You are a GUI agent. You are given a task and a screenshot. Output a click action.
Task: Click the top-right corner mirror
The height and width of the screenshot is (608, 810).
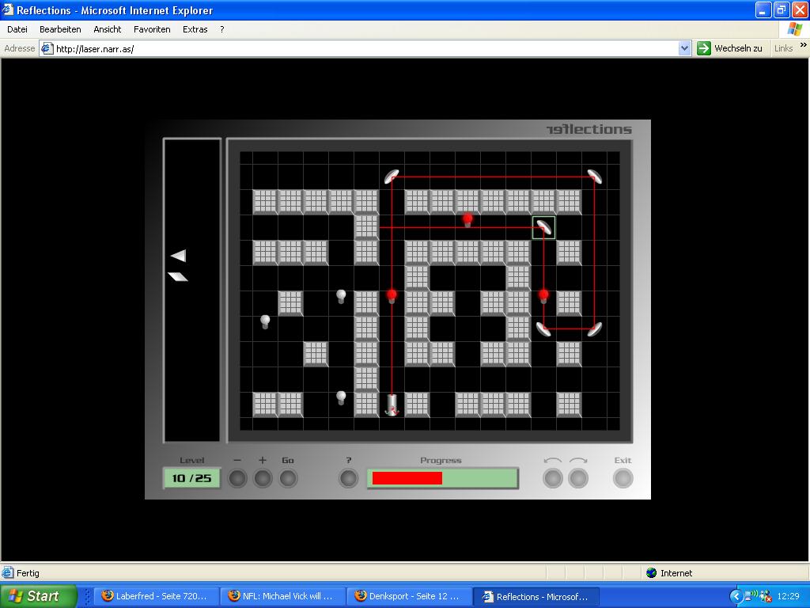pos(594,177)
